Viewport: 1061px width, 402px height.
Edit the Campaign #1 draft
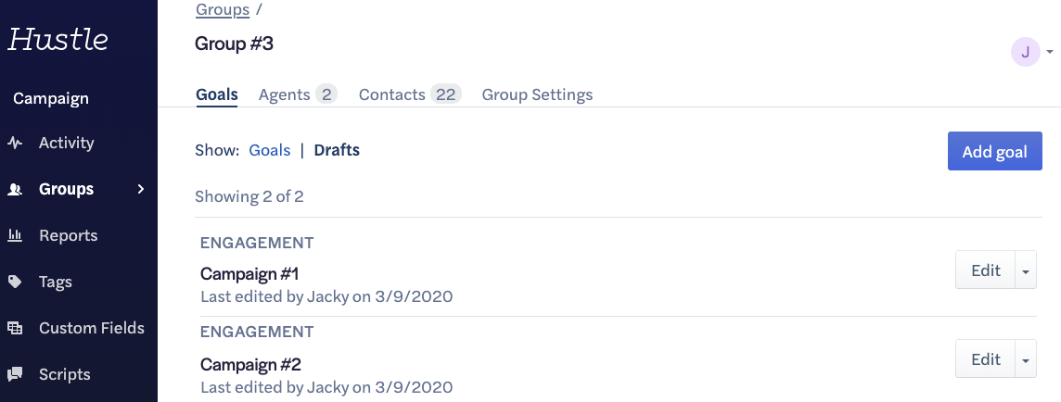985,270
